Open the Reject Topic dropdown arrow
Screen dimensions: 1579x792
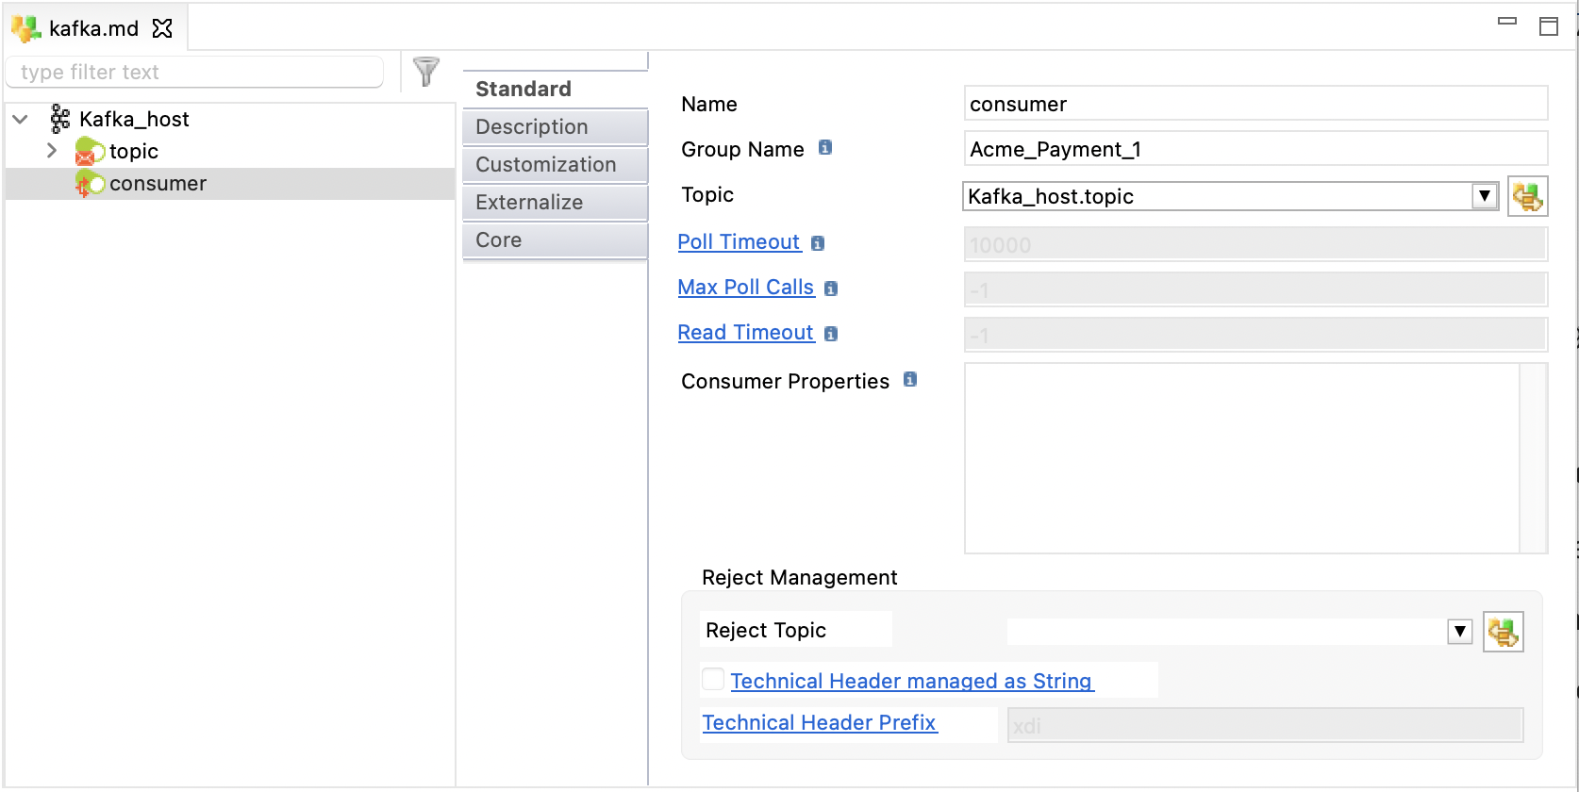[1460, 632]
